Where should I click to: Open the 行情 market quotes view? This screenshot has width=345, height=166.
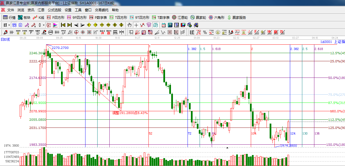(x=9, y=17)
